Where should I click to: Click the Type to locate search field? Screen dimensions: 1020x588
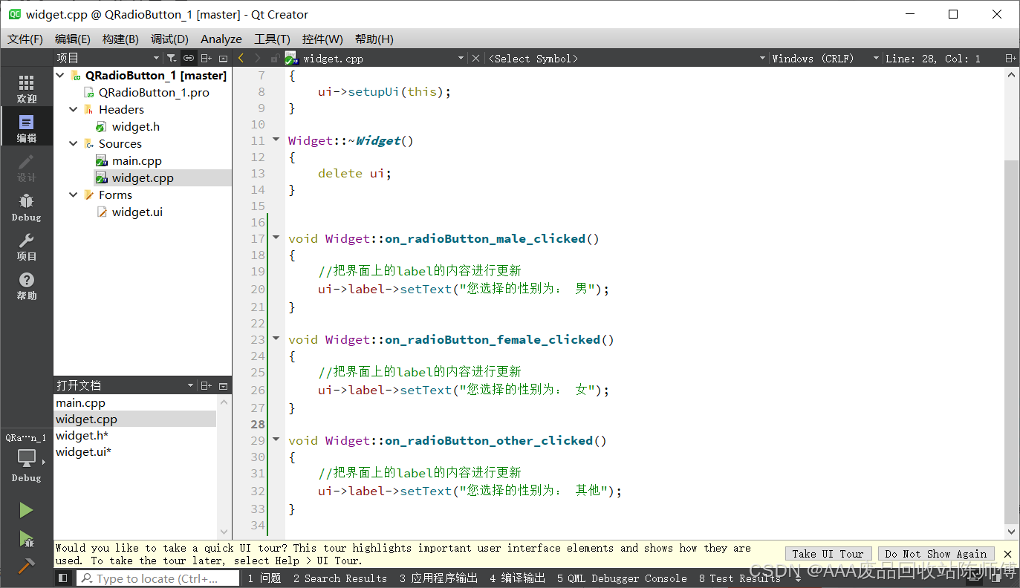(157, 578)
